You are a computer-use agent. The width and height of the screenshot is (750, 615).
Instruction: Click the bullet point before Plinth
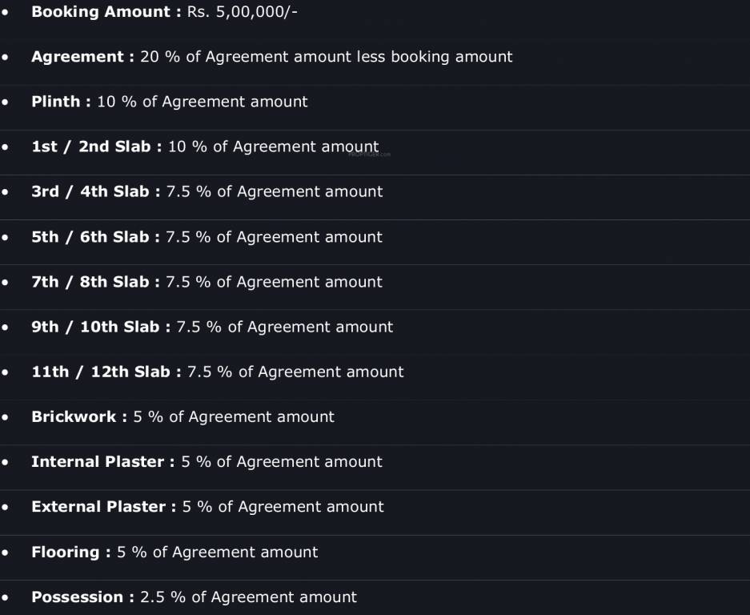tap(6, 102)
